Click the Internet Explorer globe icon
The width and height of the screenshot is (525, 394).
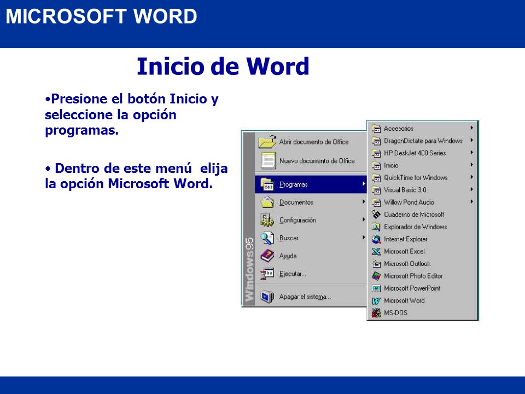[x=376, y=239]
